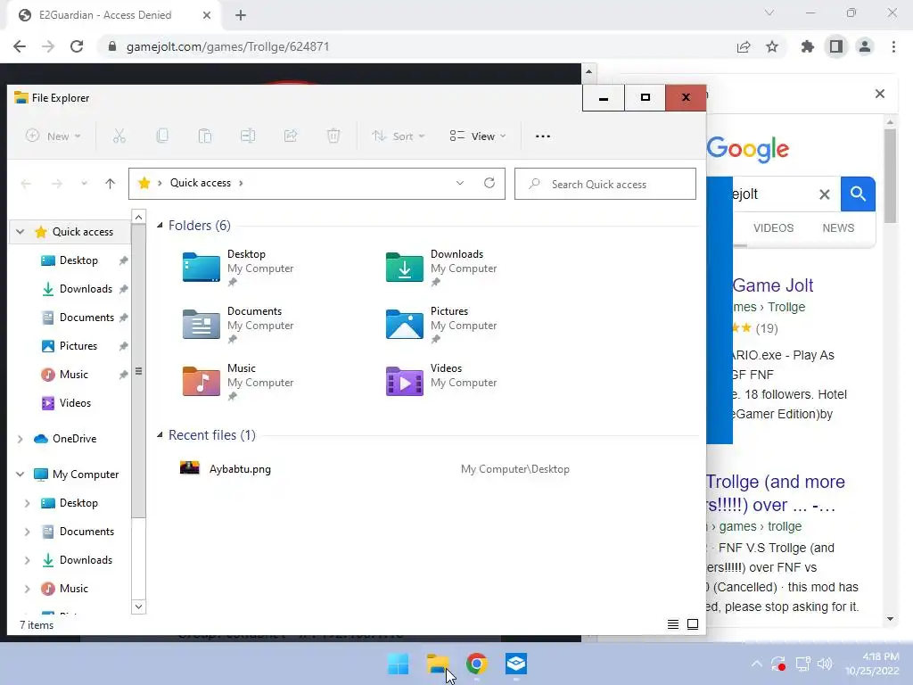Image resolution: width=913 pixels, height=685 pixels.
Task: Go back in File Explorer navigation
Action: (26, 184)
